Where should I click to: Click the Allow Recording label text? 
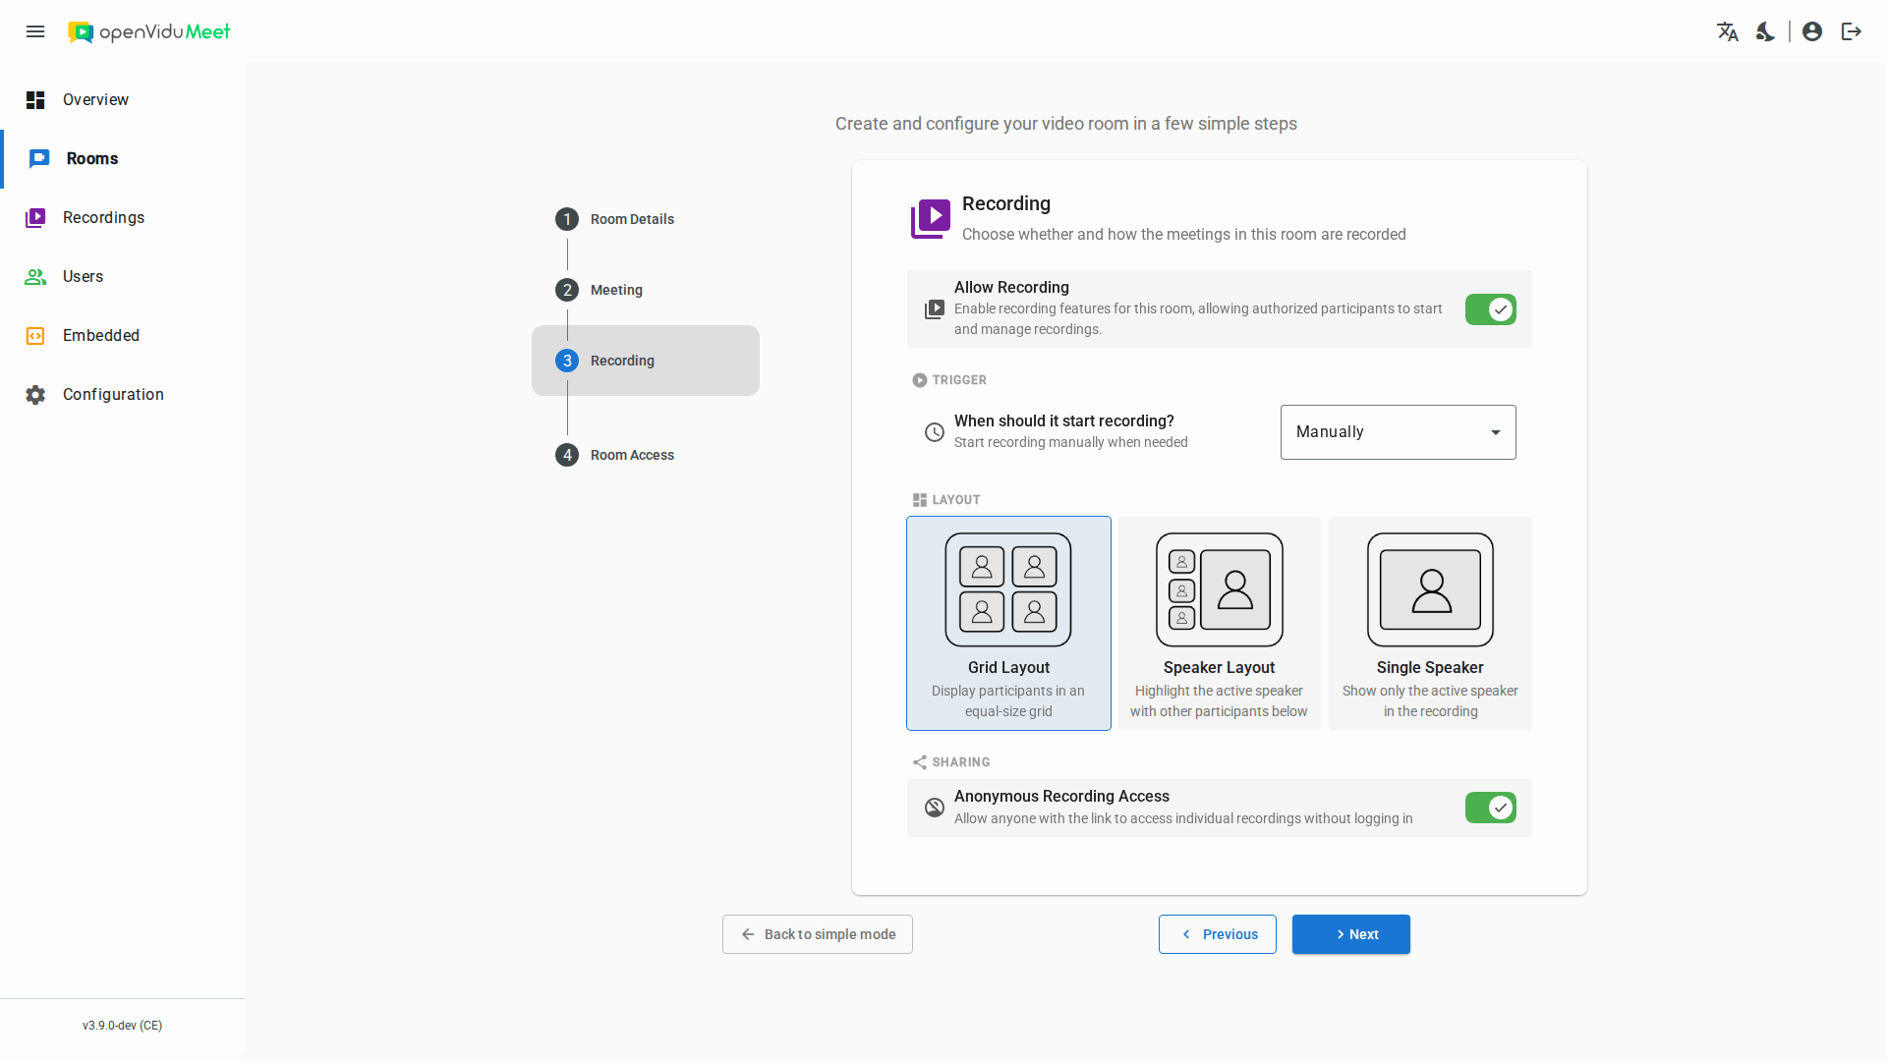tap(1011, 287)
